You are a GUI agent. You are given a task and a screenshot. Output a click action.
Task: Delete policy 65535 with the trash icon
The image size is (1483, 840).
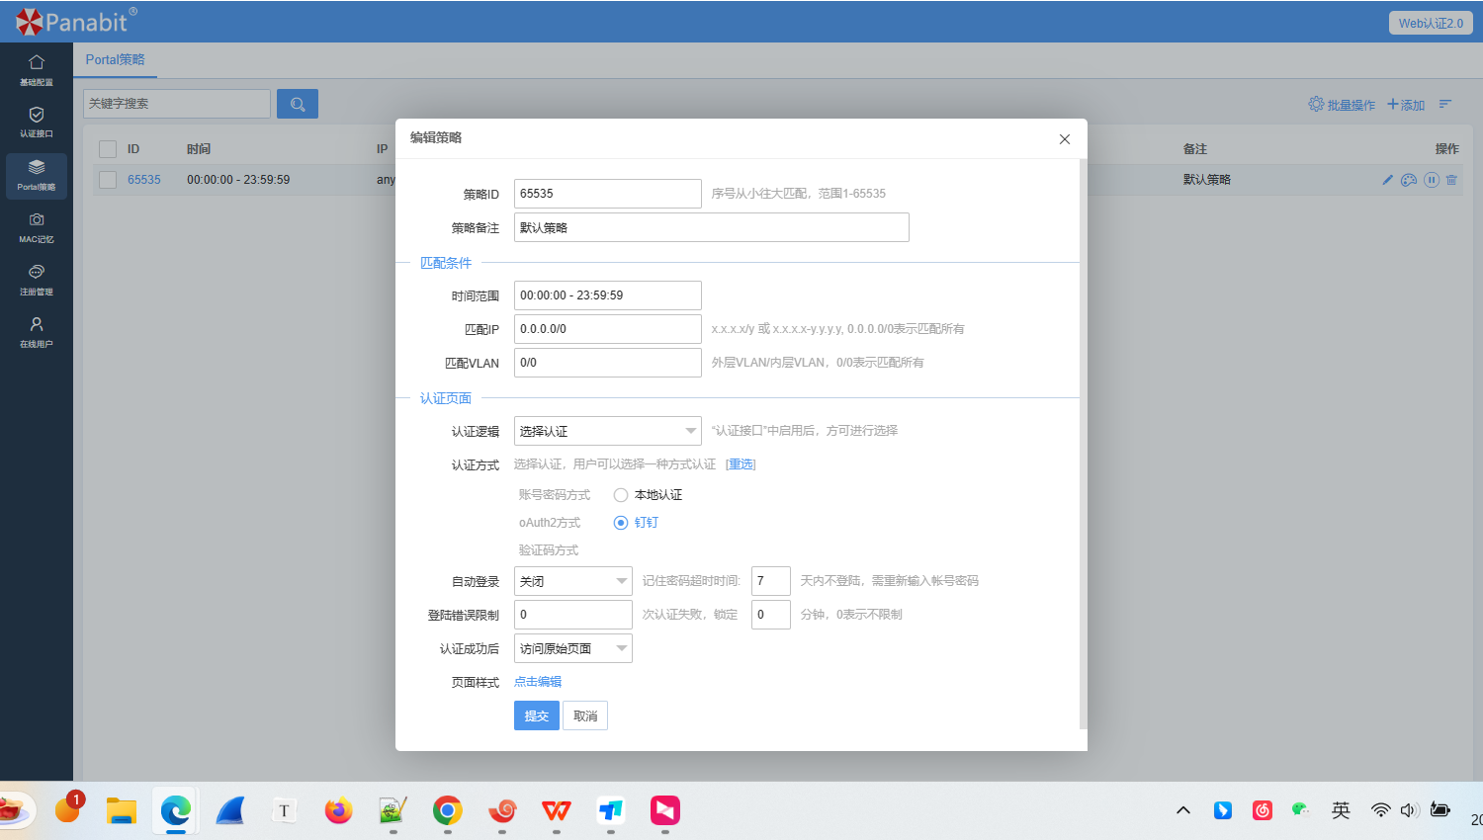pyautogui.click(x=1451, y=180)
